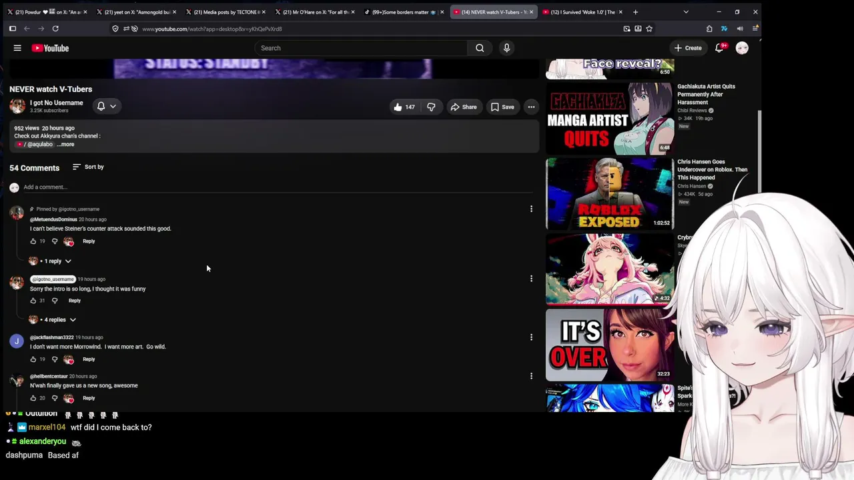This screenshot has width=854, height=480.
Task: Open the new tab plus button
Action: 635,12
